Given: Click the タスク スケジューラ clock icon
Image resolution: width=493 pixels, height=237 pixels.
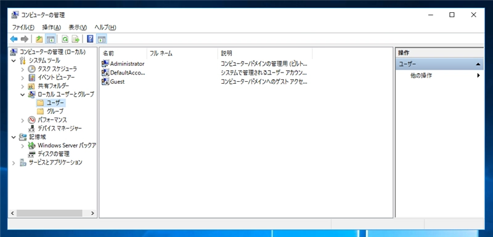Looking at the screenshot, I should tap(32, 69).
